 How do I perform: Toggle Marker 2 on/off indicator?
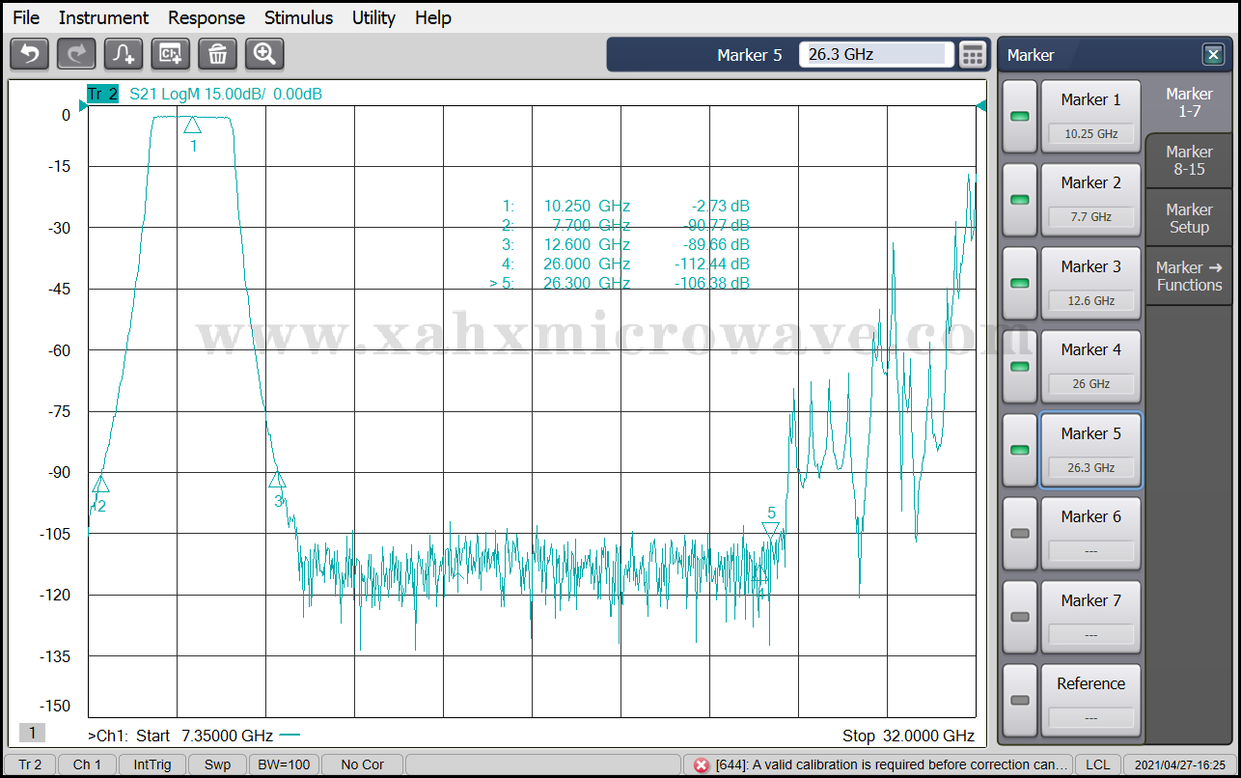1019,200
